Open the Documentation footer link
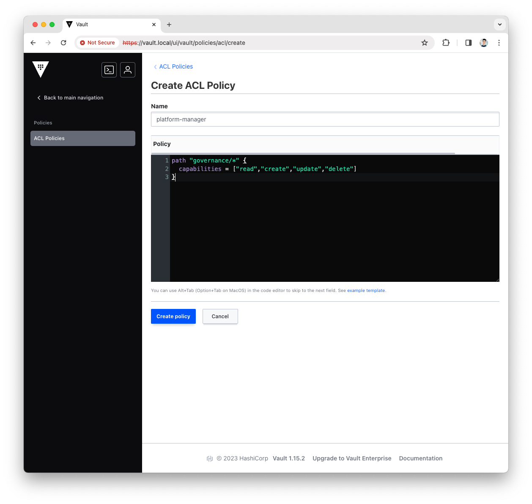The image size is (532, 504). pyautogui.click(x=420, y=458)
